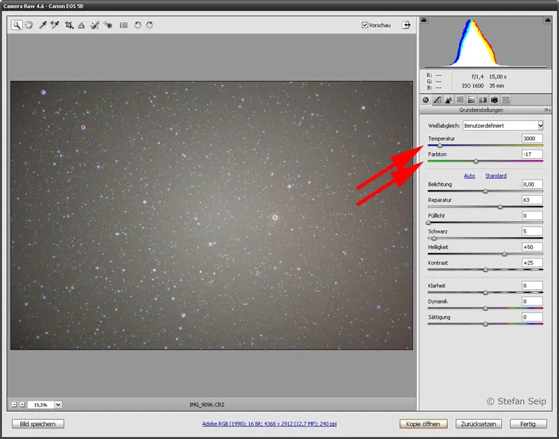Click the Dynamik slider handle

[485, 308]
